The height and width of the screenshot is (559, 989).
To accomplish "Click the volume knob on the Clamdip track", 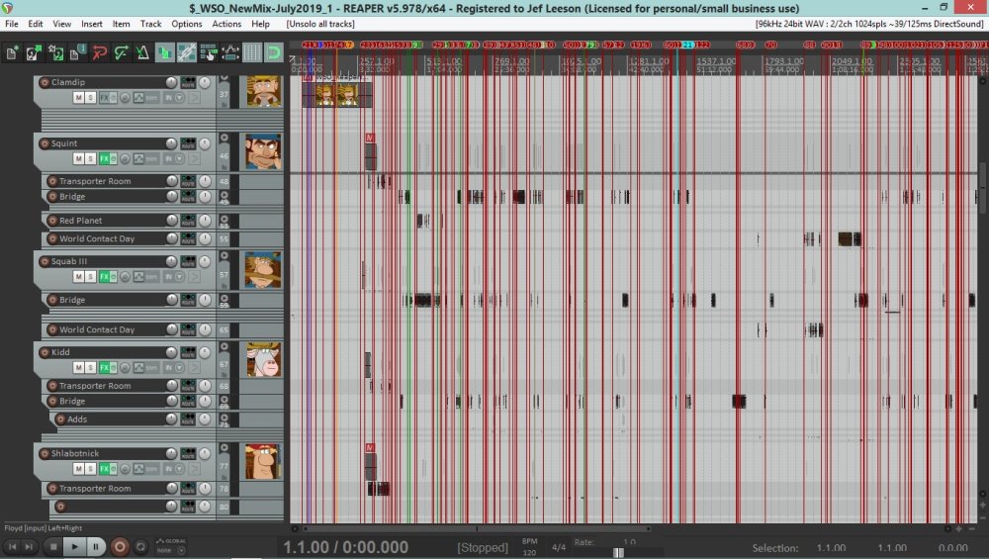I will (x=171, y=83).
